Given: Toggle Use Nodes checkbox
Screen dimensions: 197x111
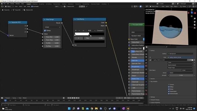Looking at the screenshot, I should (32, 6).
